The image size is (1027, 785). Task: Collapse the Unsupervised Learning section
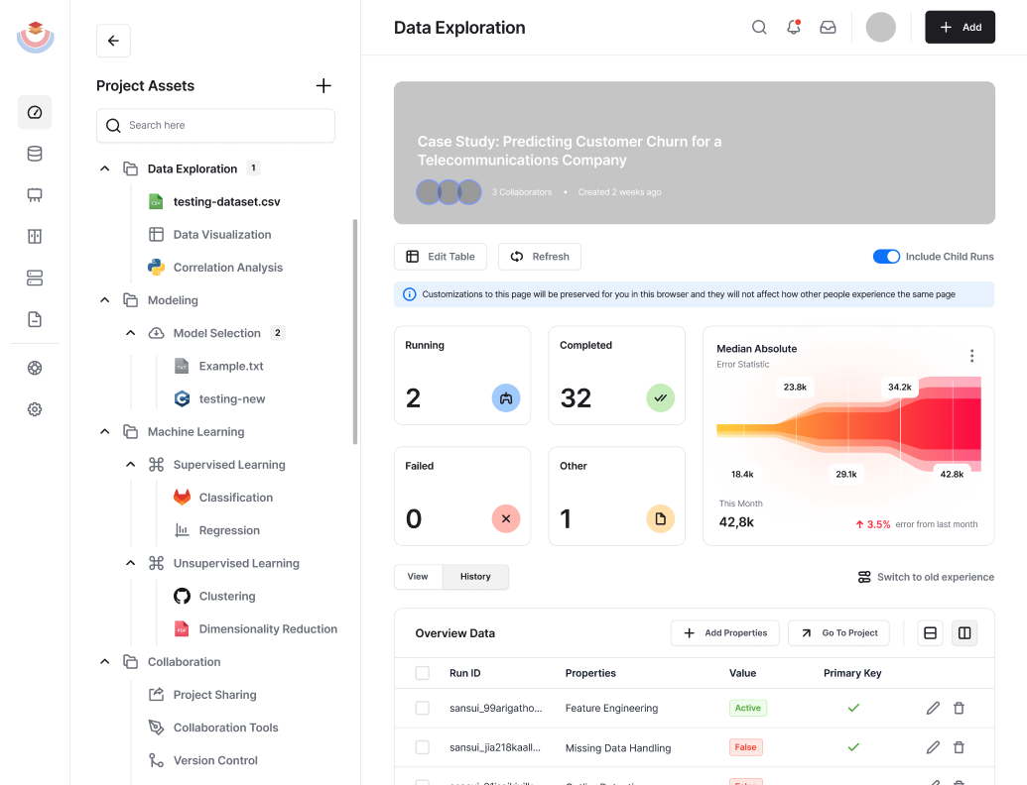pyautogui.click(x=131, y=563)
